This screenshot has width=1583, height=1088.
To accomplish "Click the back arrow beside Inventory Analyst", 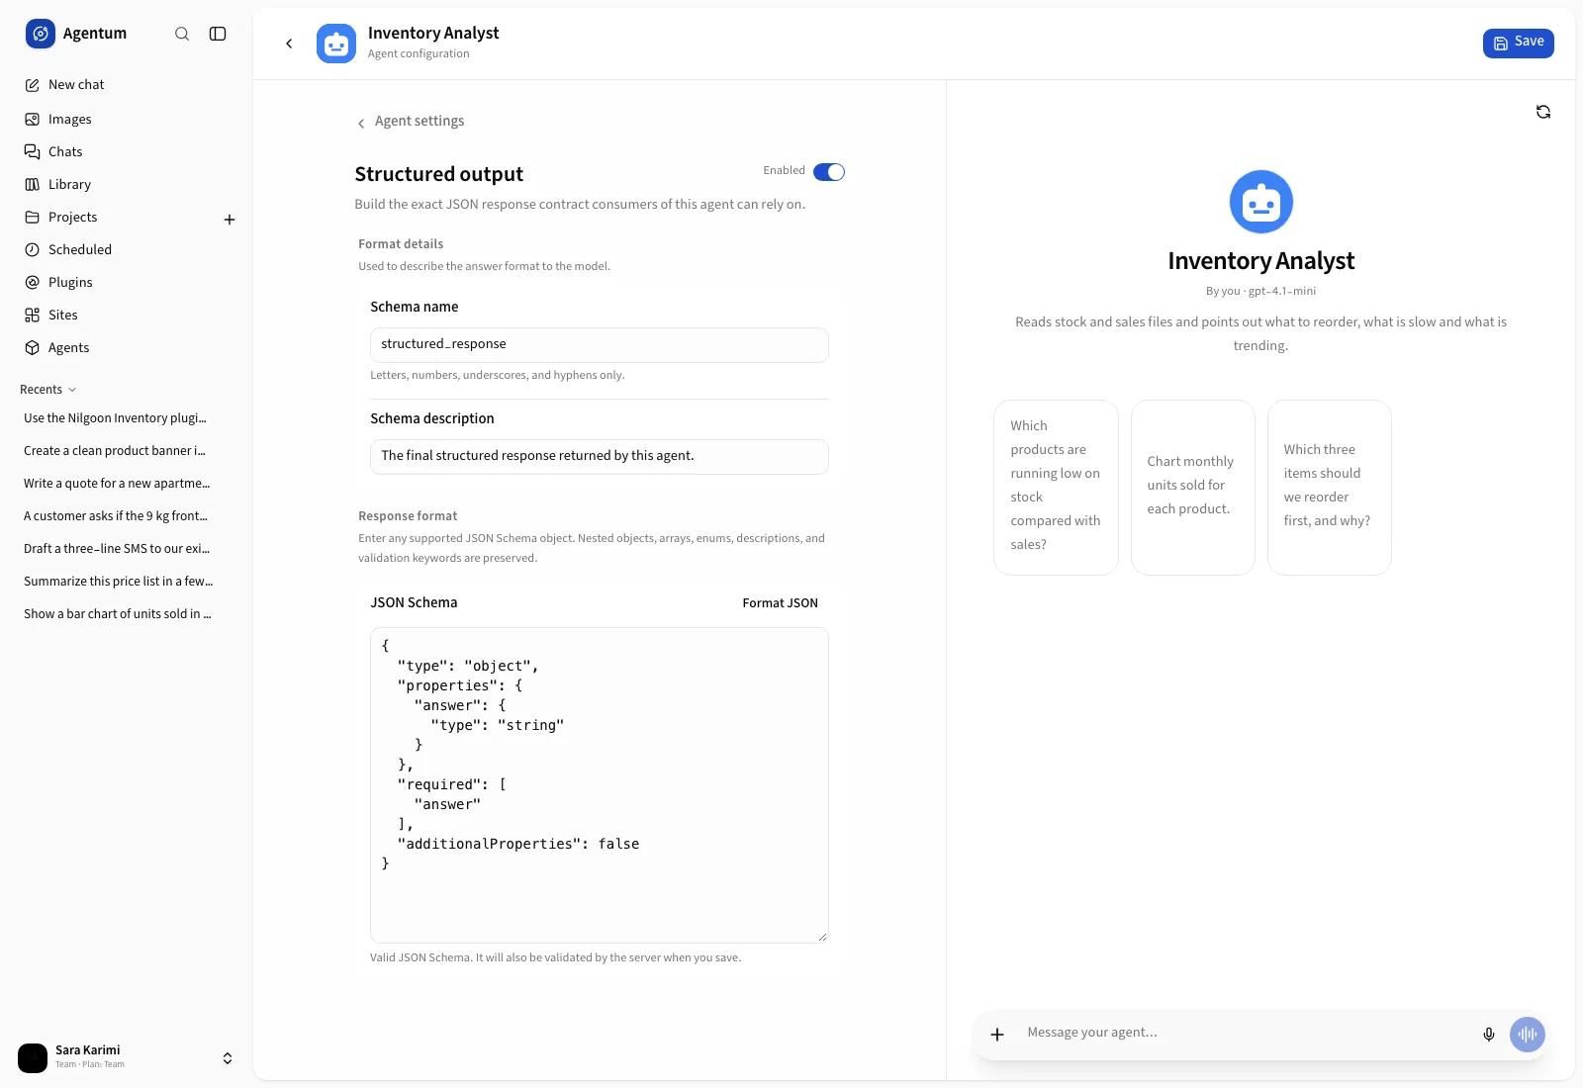I will 289,44.
